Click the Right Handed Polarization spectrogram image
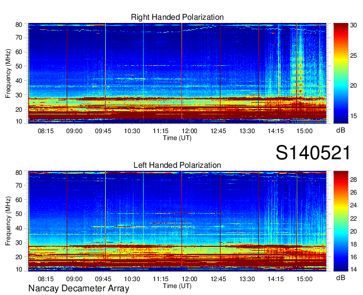363x295 pixels. [177, 73]
